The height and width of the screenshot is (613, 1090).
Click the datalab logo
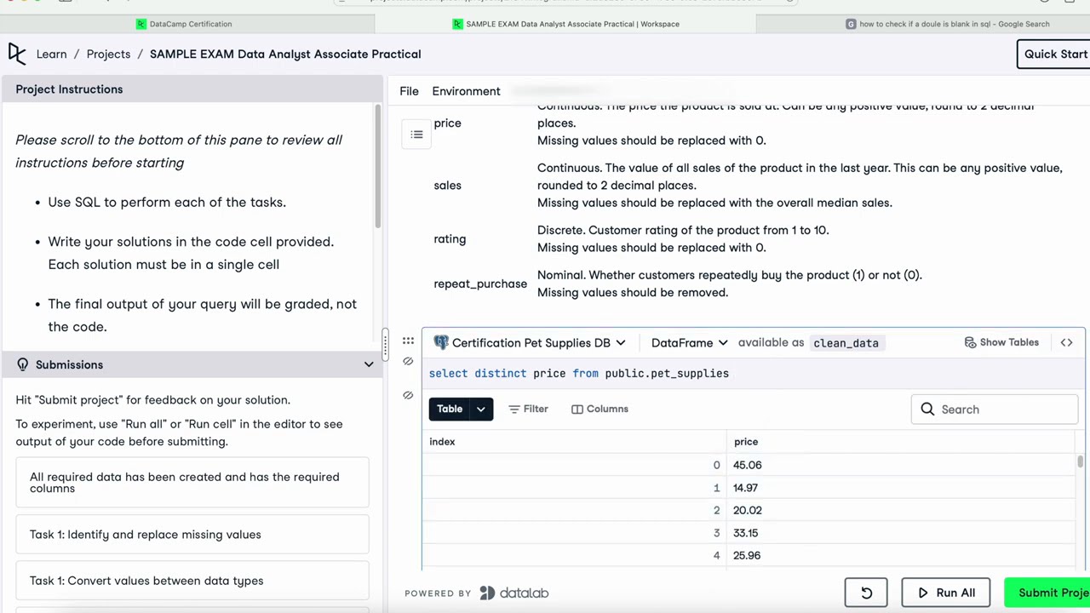click(513, 593)
